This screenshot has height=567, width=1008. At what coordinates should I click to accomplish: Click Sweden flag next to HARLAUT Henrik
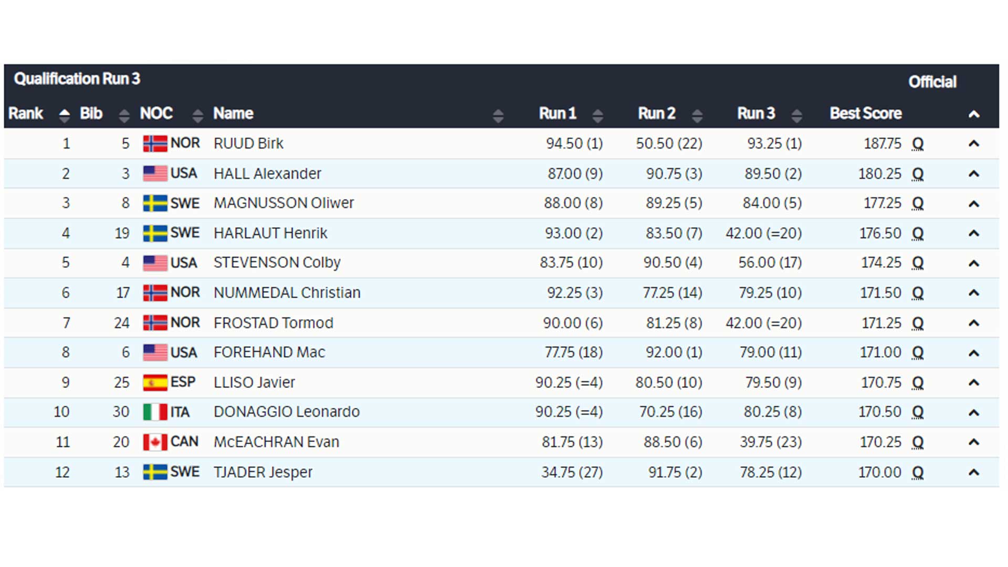tap(155, 233)
